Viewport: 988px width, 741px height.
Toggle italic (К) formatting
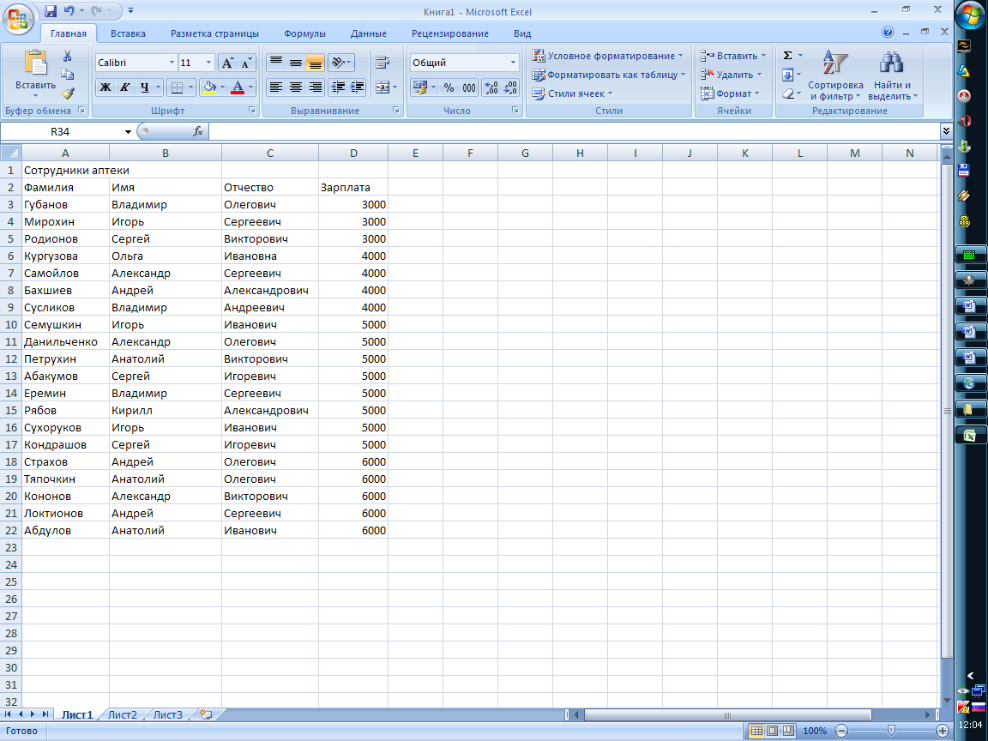tap(124, 87)
